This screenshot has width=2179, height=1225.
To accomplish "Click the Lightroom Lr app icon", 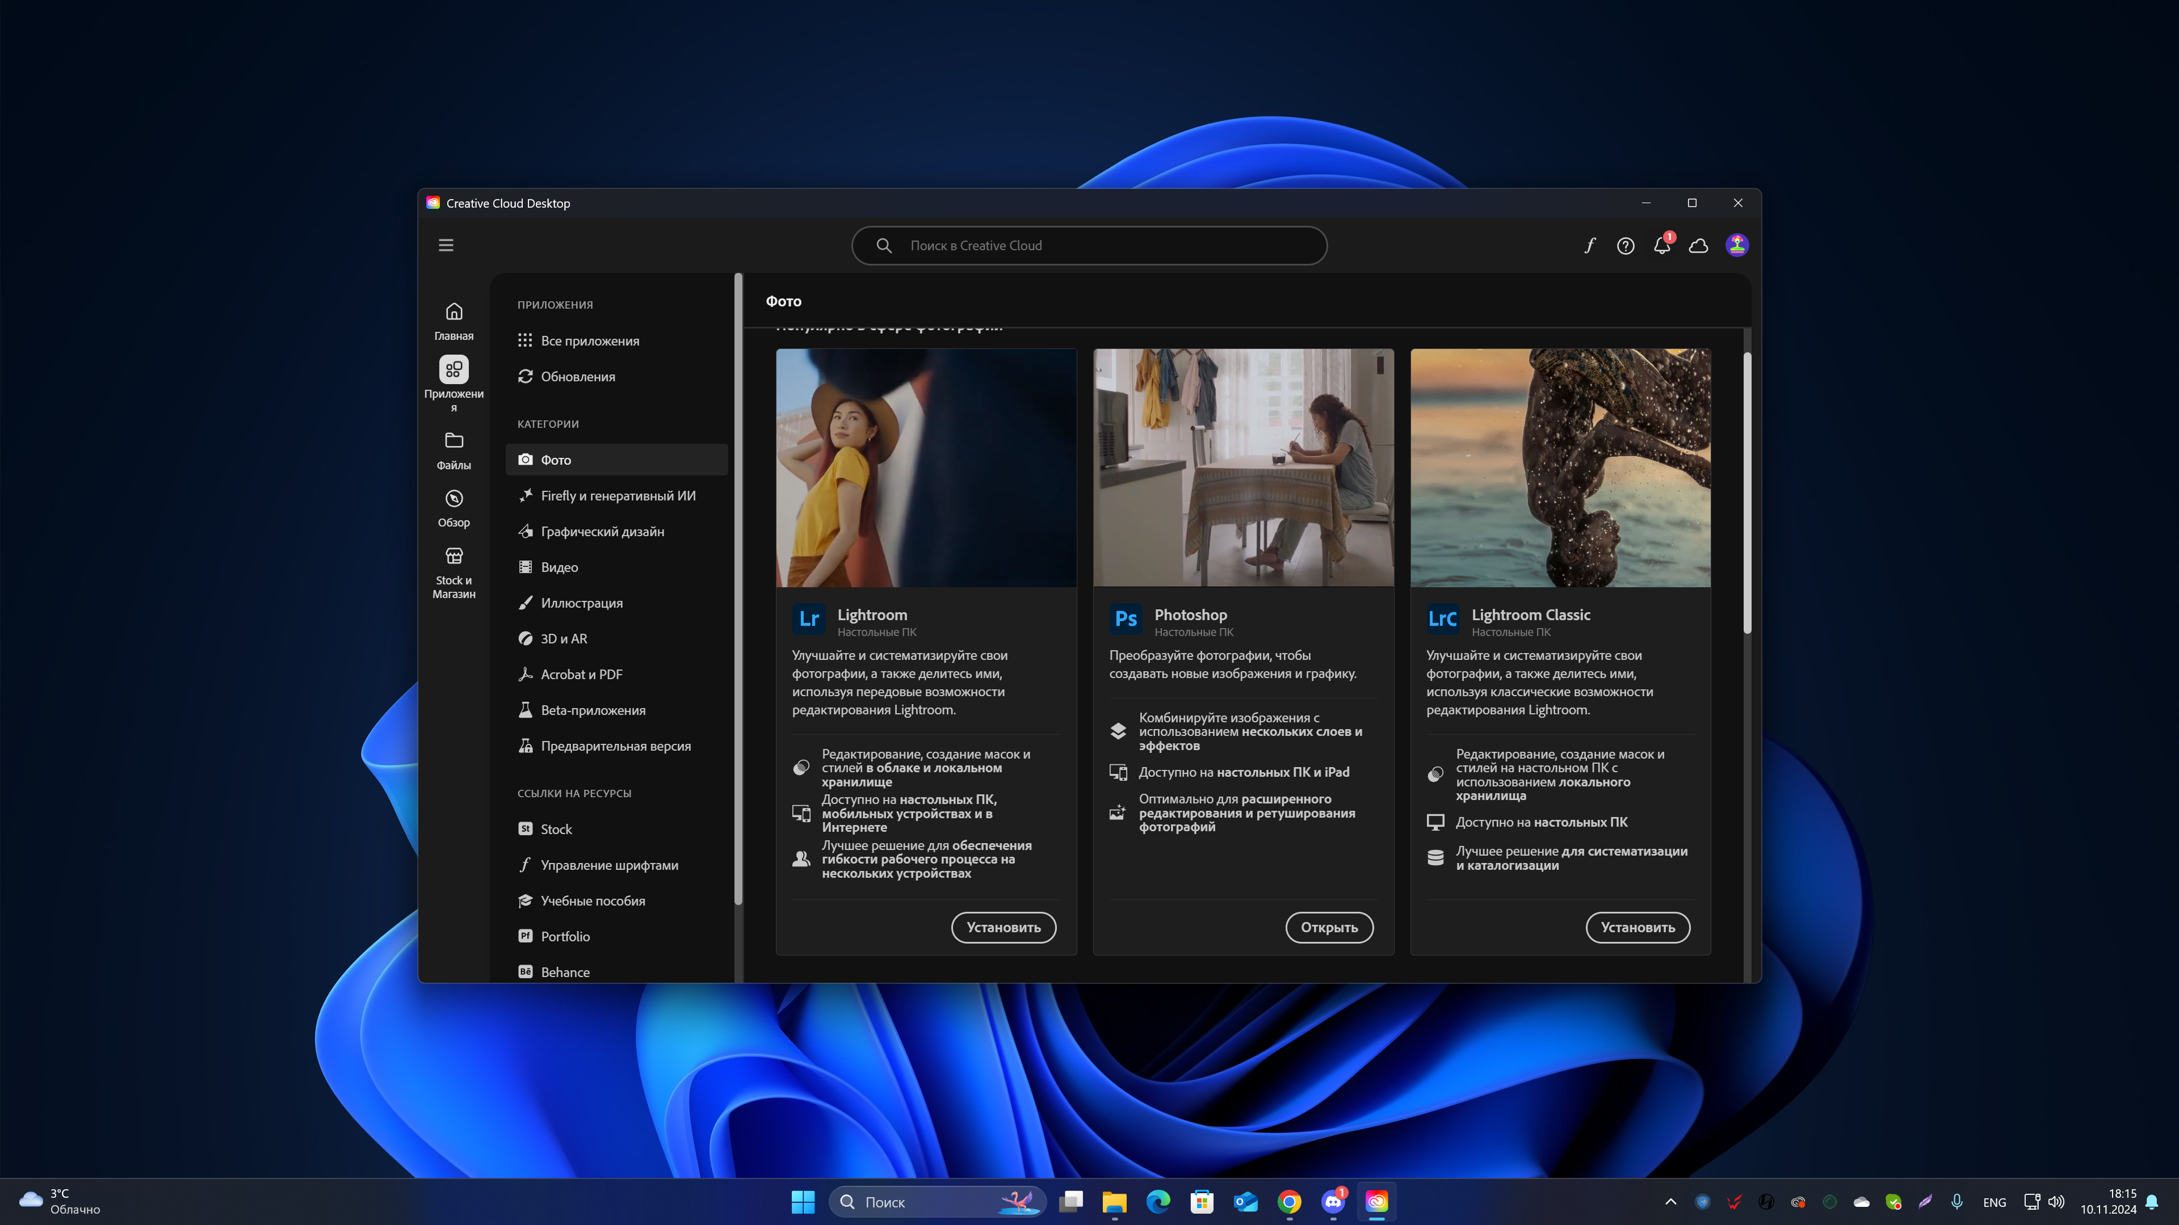I will coord(809,619).
